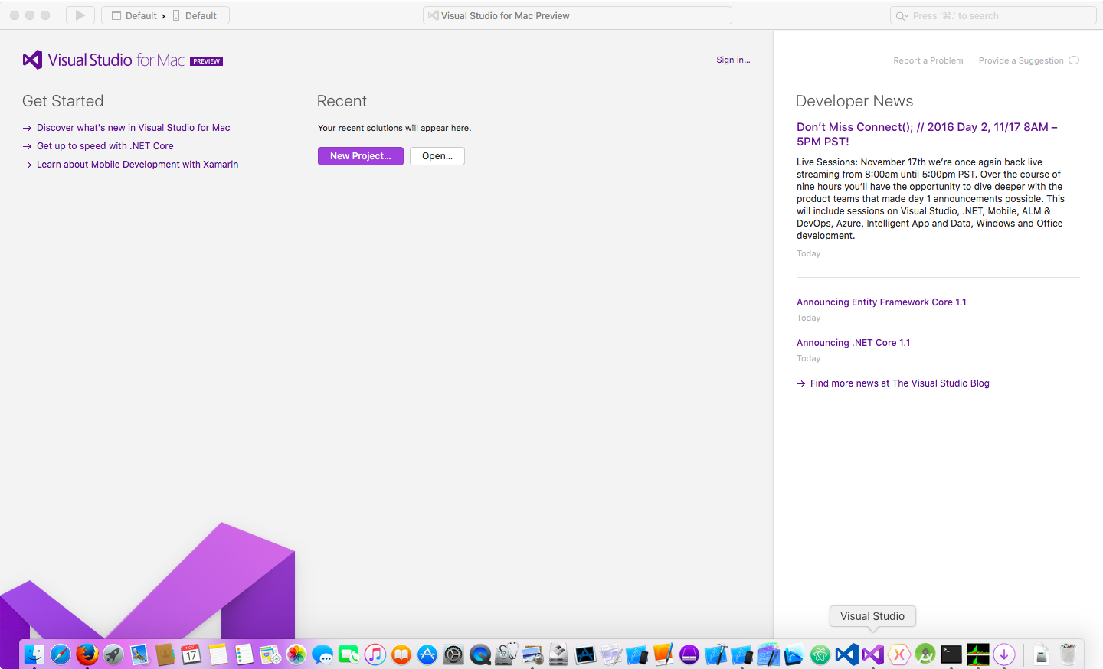This screenshot has width=1103, height=669.
Task: Open Find more news at Visual Studio Blog
Action: point(900,383)
